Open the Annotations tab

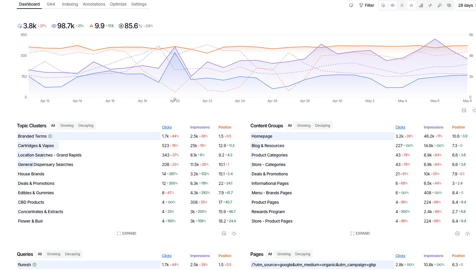click(94, 4)
